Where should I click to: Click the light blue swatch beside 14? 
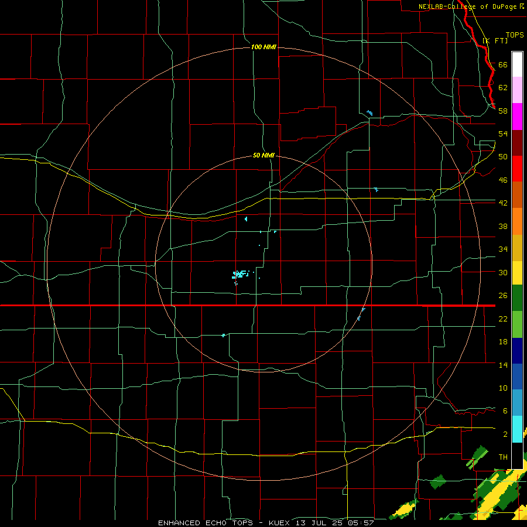tap(517, 403)
